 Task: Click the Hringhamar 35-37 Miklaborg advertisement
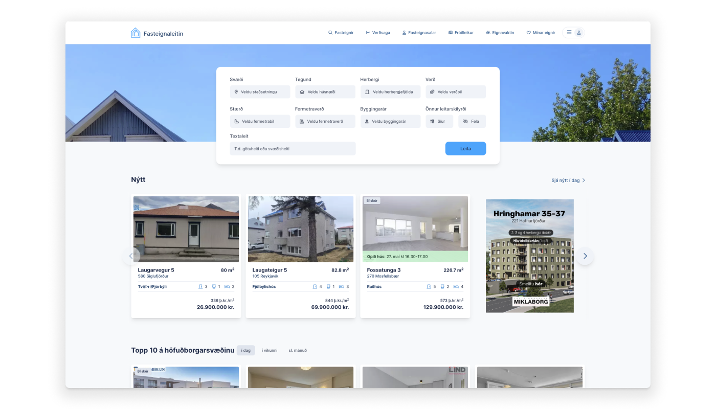530,256
